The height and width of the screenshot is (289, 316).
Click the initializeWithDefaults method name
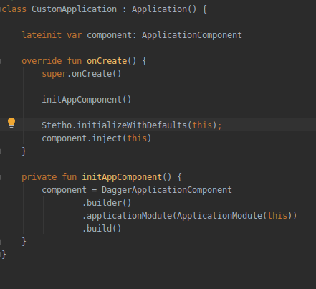click(x=132, y=125)
